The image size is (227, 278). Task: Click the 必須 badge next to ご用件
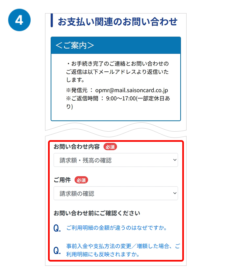(81, 180)
